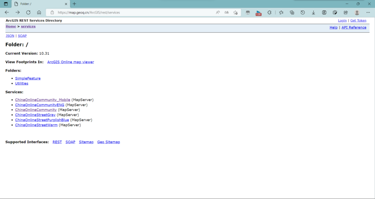Open the Downloads panel

tap(313, 12)
